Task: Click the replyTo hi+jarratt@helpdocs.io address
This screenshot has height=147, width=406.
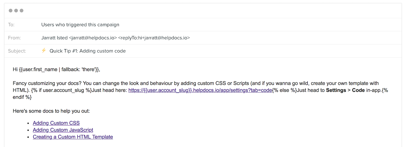Action: tap(154, 38)
